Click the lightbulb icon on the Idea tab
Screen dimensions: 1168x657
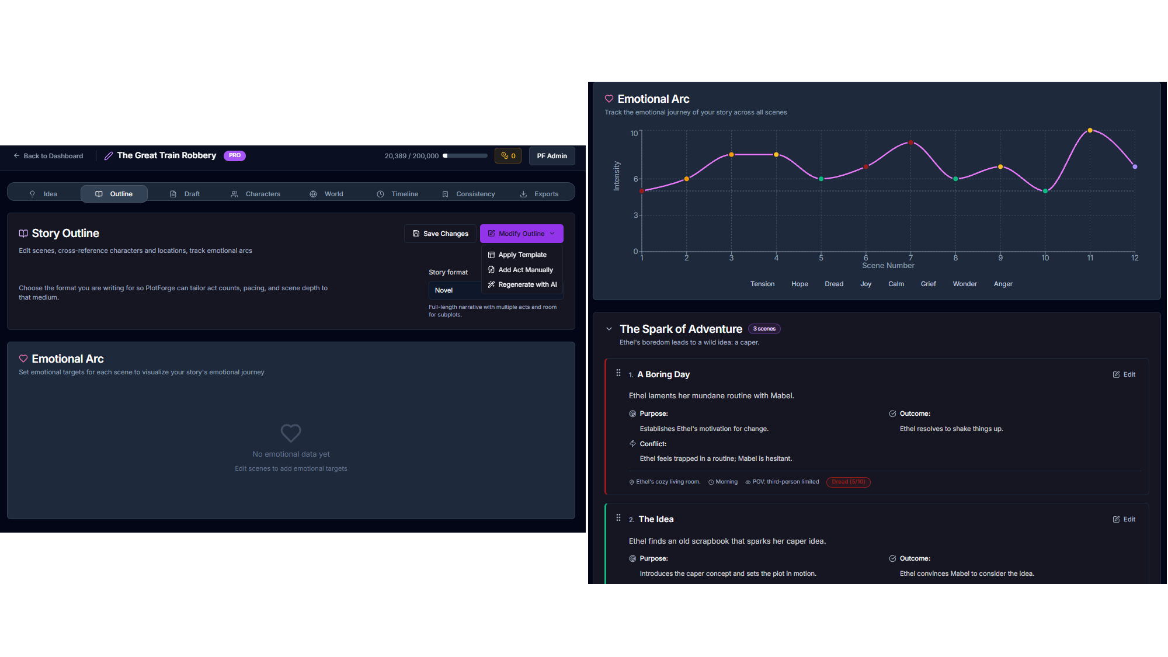pos(33,193)
